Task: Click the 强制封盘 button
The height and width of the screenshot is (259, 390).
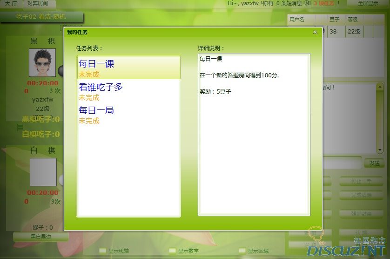Action: pos(362,214)
